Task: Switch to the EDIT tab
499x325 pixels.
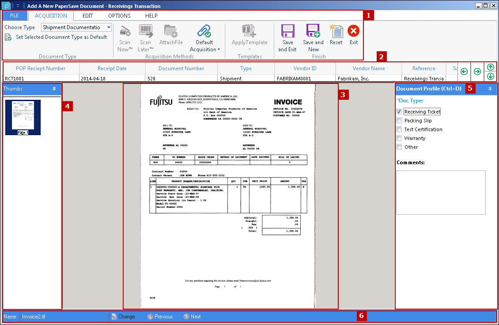Action: pos(88,15)
